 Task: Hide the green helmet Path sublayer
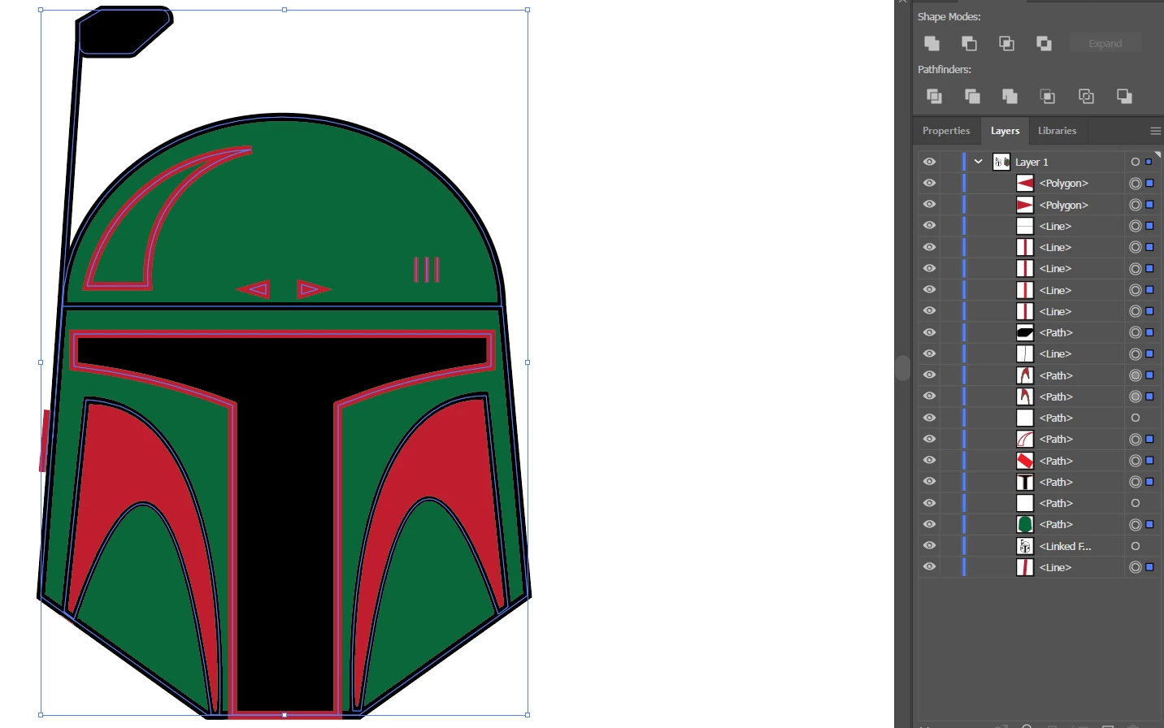tap(929, 524)
